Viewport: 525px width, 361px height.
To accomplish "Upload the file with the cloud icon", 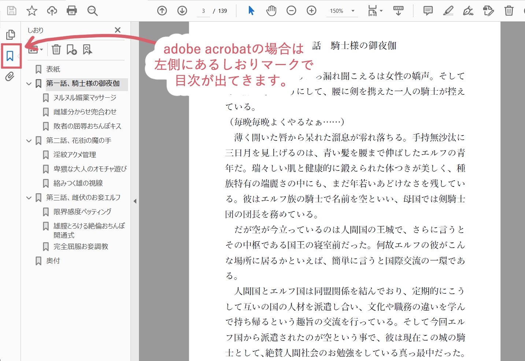I will 52,11.
